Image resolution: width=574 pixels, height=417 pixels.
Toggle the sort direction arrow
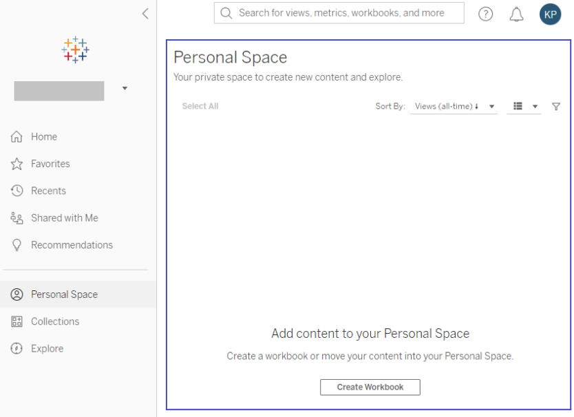click(477, 107)
